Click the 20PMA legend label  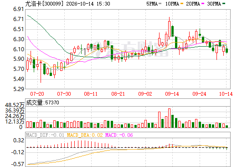[193, 4]
